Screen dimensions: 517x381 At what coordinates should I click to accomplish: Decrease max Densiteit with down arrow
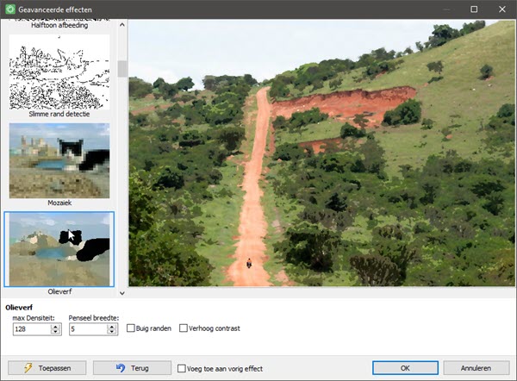pyautogui.click(x=55, y=332)
